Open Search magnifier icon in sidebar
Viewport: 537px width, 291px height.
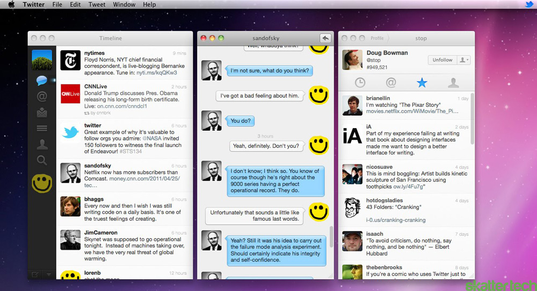pyautogui.click(x=42, y=160)
